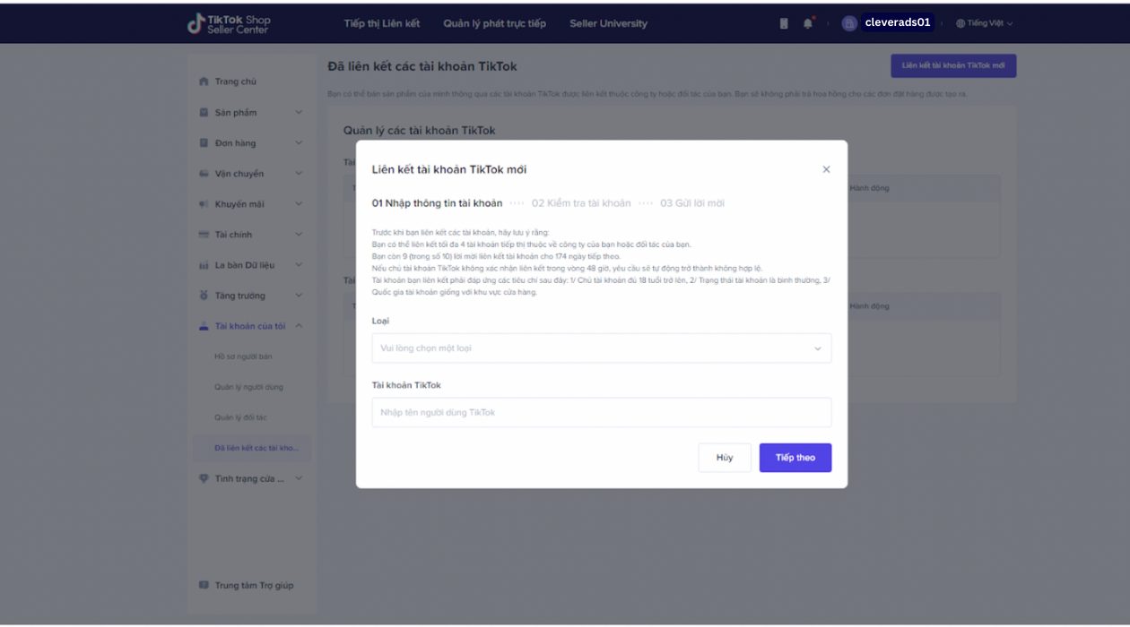Click the Tài khoản TikTok username field
The height and width of the screenshot is (627, 1130).
602,413
